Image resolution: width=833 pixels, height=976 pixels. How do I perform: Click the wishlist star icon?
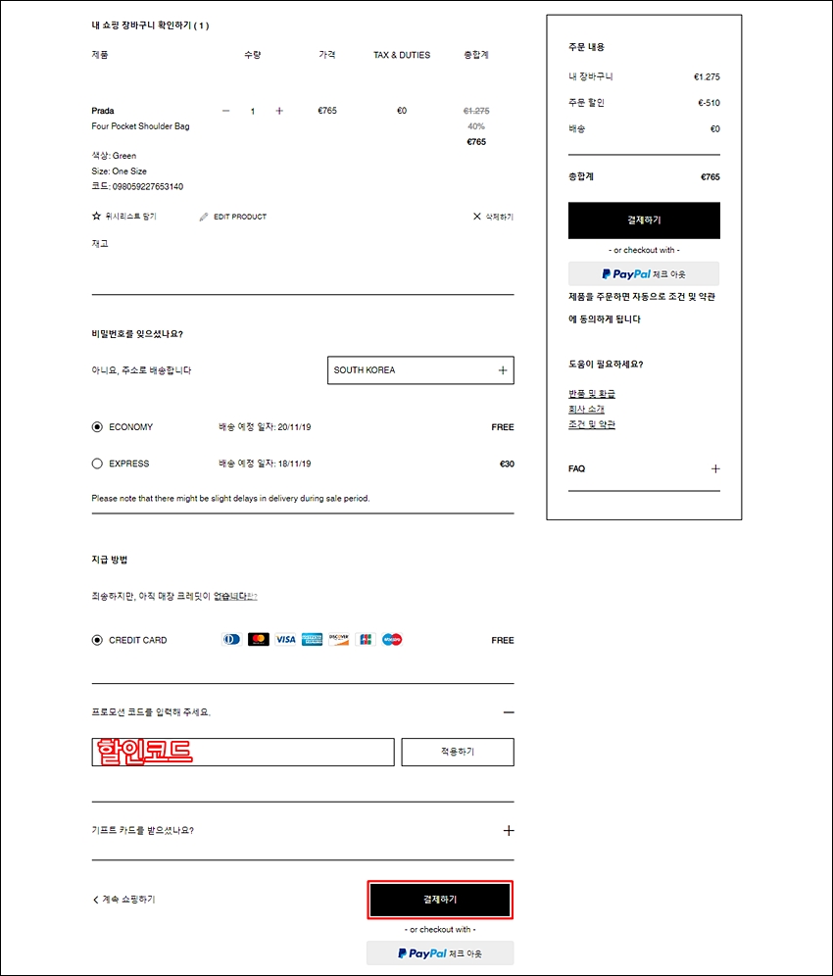click(96, 216)
